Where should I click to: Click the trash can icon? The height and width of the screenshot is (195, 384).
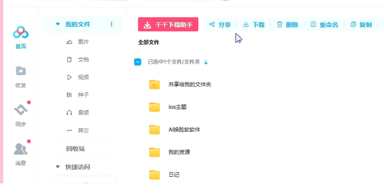pyautogui.click(x=279, y=24)
